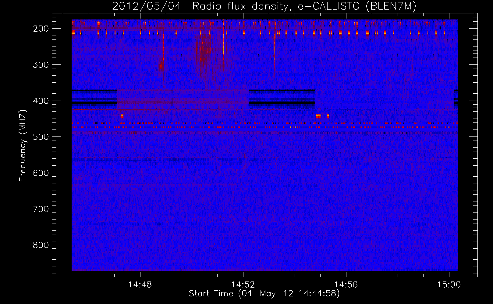Screen dimensions: 493x304
Task: Click the 800 frequency tick label
Action: pos(41,245)
